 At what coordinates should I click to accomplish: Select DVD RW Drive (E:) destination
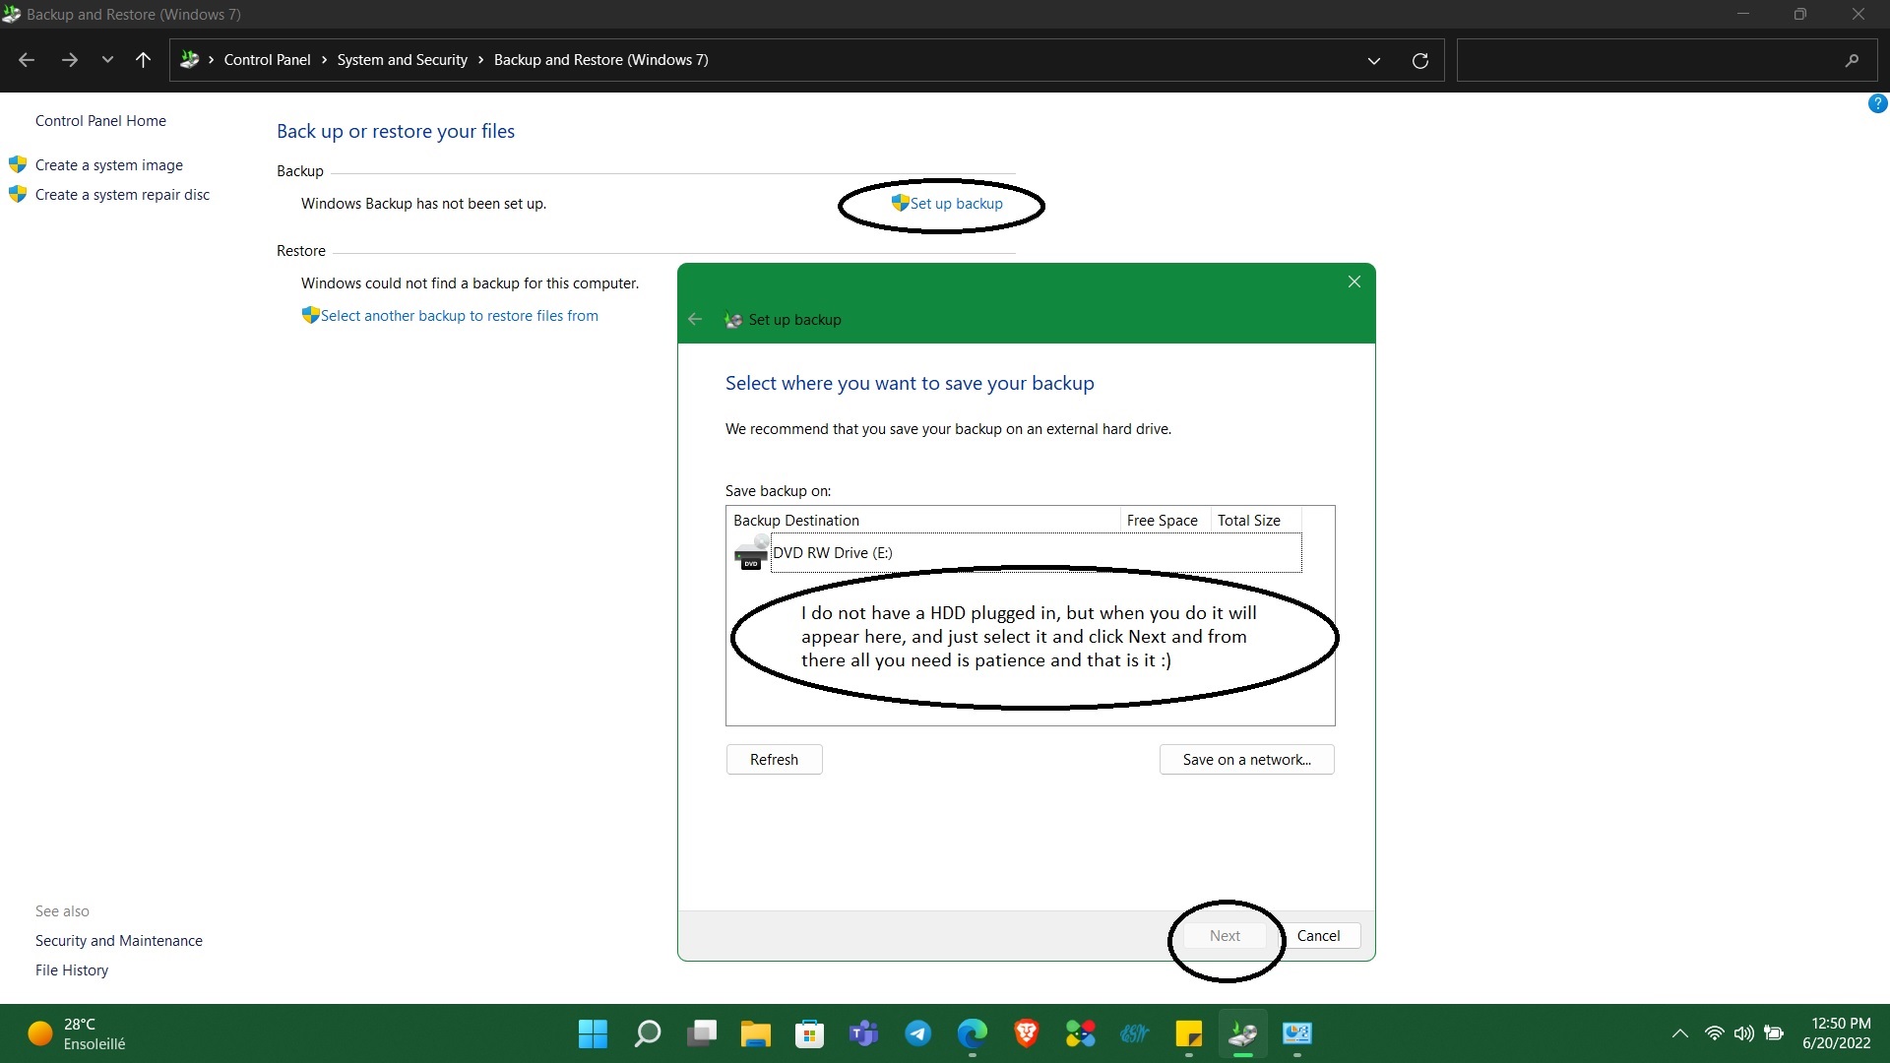(x=832, y=553)
